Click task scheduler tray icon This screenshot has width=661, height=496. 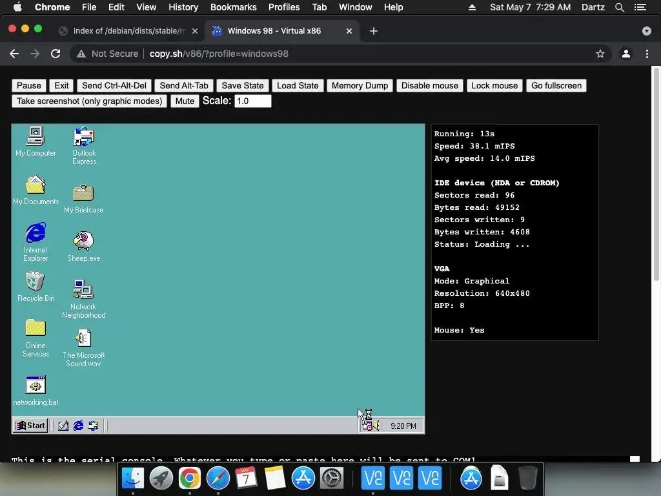coord(367,426)
